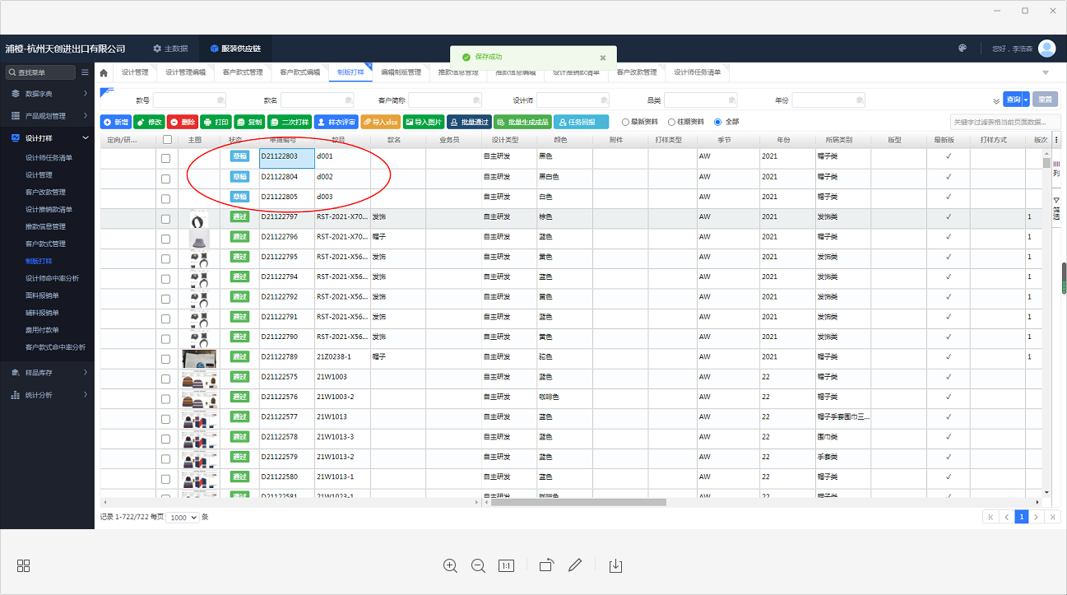Click the orange 导入xlsx button
The height and width of the screenshot is (595, 1067).
[x=381, y=122]
